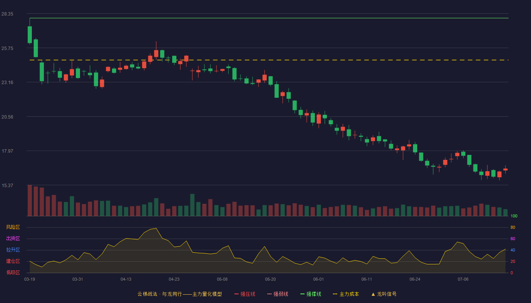Screen dimensions: 531x303
Task: Click the 出货区 zone label
Action: click(13, 239)
